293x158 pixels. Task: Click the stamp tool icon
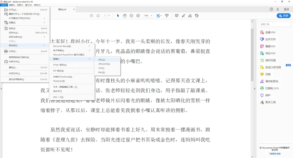[197, 16]
